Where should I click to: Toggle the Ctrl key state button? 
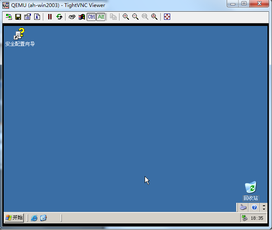click(x=91, y=17)
